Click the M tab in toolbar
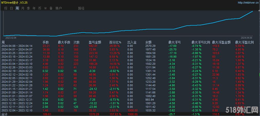Image resolution: width=260 pixels, height=116 pixels. point(45,8)
